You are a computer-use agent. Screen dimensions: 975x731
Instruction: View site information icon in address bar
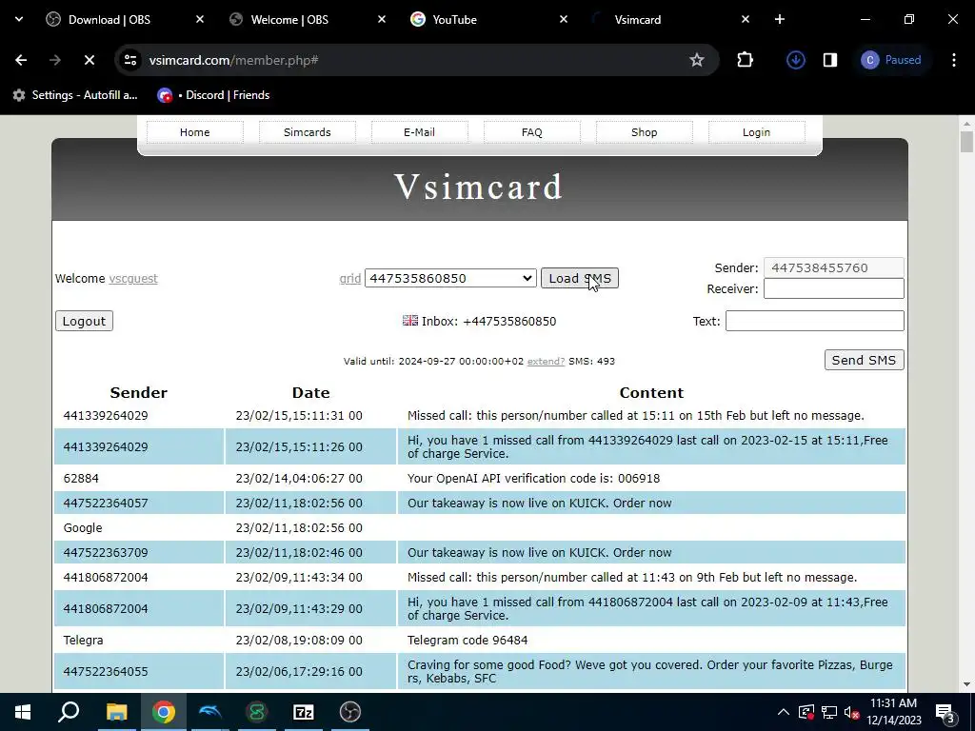[129, 60]
